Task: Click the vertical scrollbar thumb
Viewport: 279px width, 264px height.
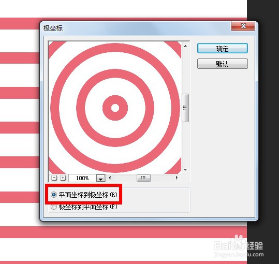Action: tap(185, 108)
